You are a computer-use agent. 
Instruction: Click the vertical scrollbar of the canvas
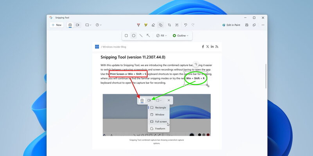(266, 76)
